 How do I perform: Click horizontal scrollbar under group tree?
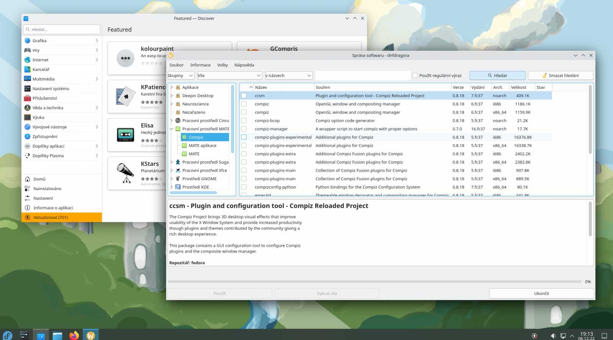(193, 192)
